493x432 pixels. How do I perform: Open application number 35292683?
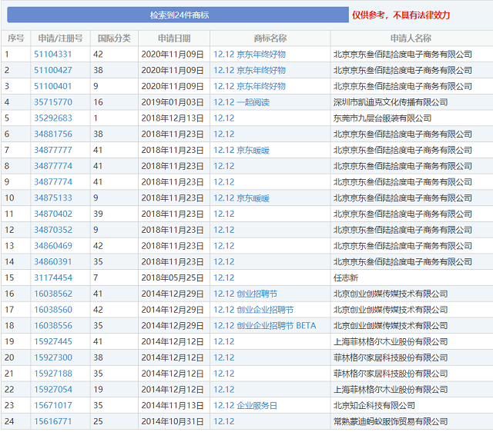click(53, 118)
